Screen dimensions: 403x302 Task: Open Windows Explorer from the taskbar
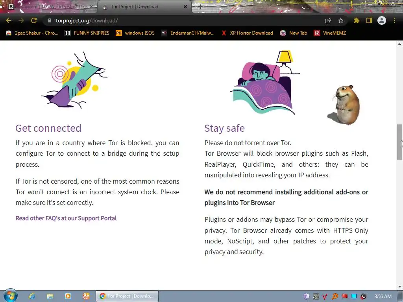50,296
